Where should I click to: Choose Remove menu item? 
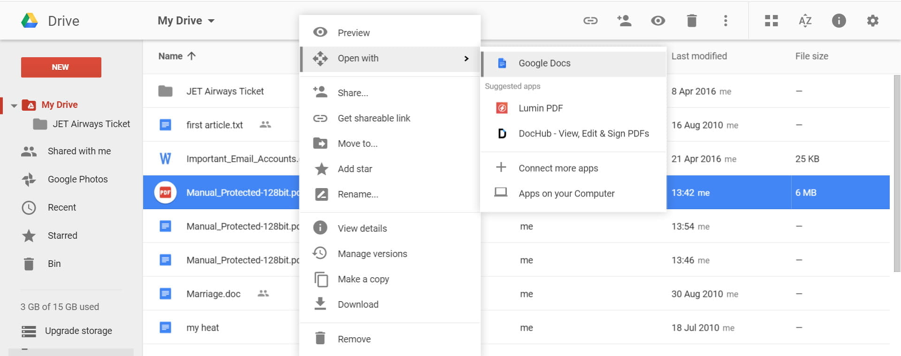click(389, 339)
